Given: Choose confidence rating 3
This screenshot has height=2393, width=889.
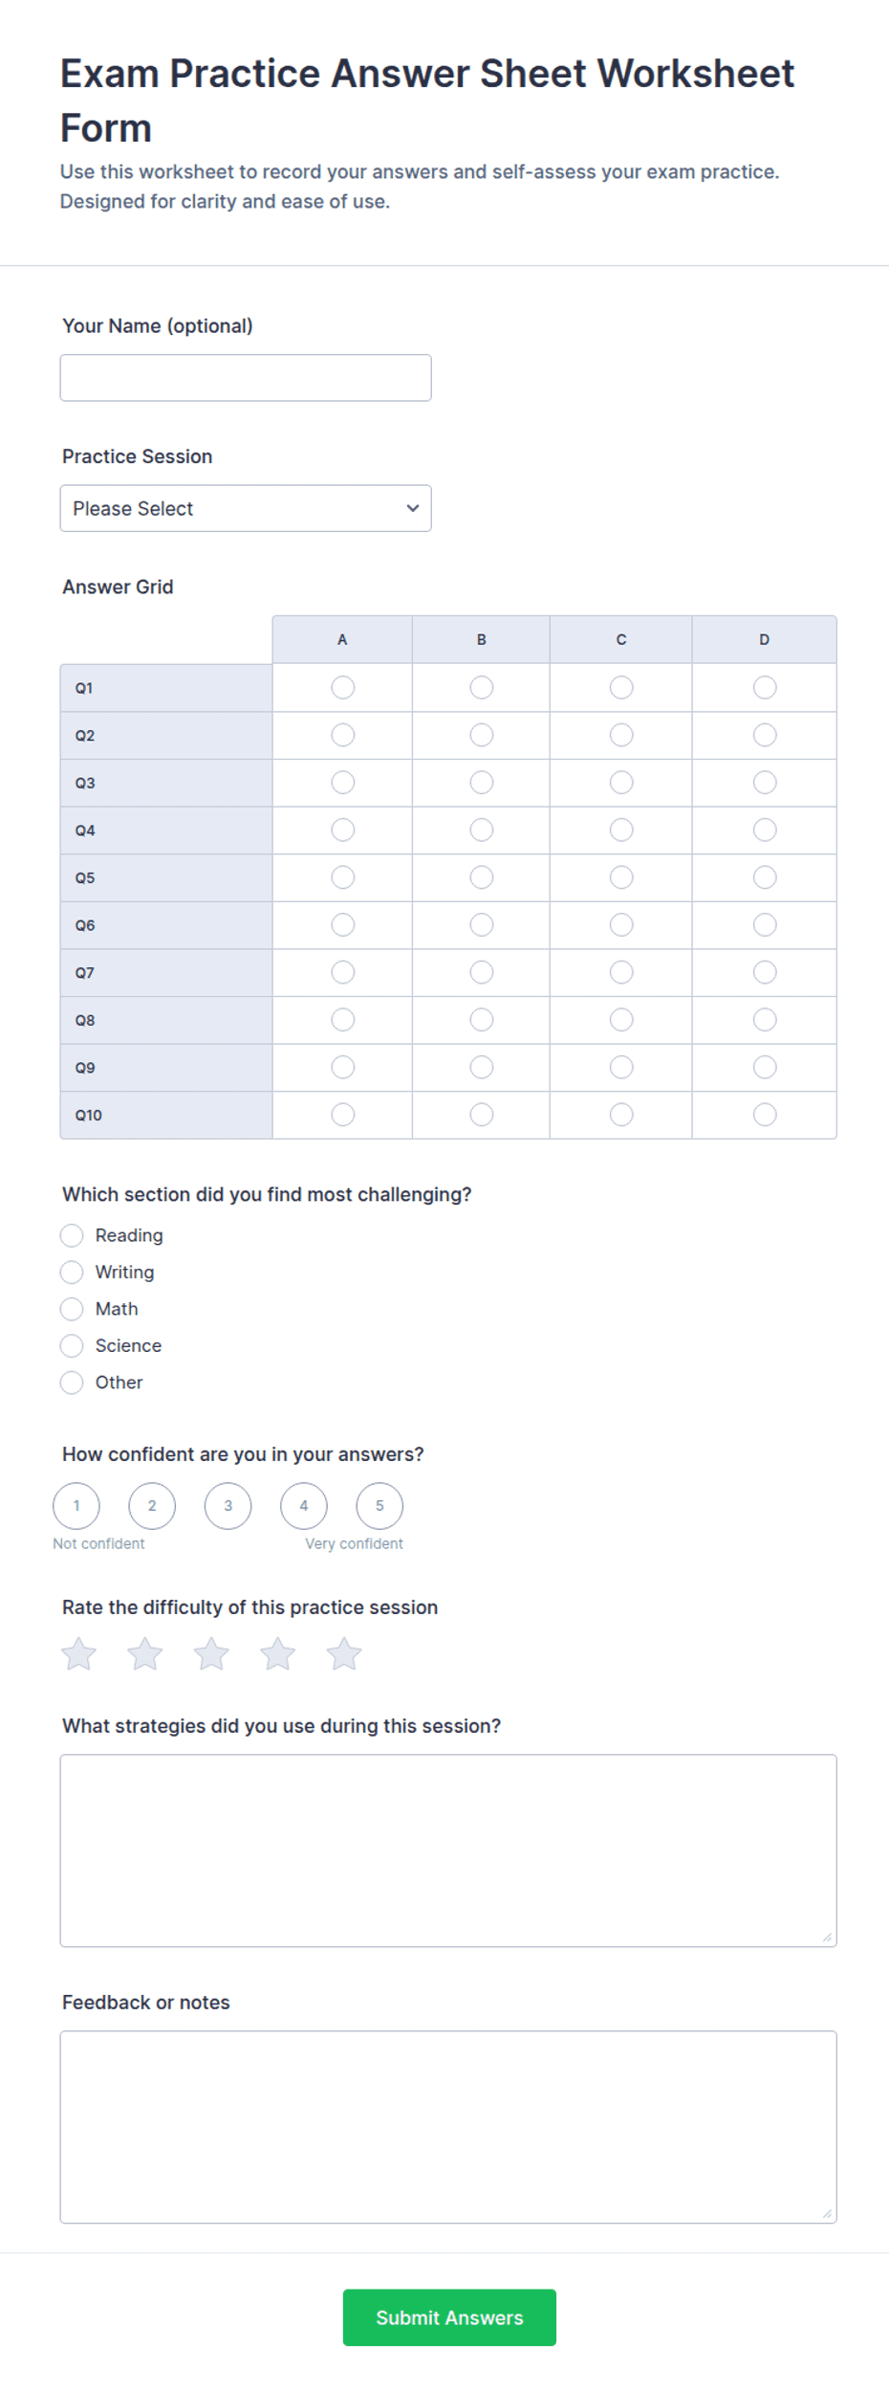Looking at the screenshot, I should pos(228,1506).
